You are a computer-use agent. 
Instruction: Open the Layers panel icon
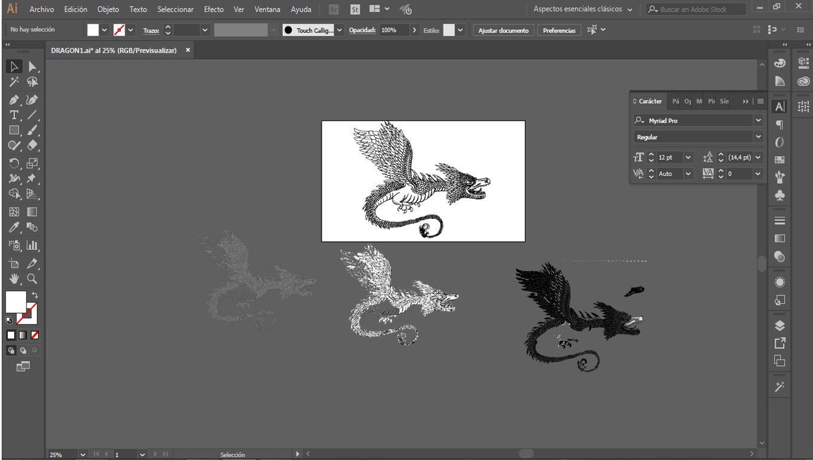click(x=779, y=325)
